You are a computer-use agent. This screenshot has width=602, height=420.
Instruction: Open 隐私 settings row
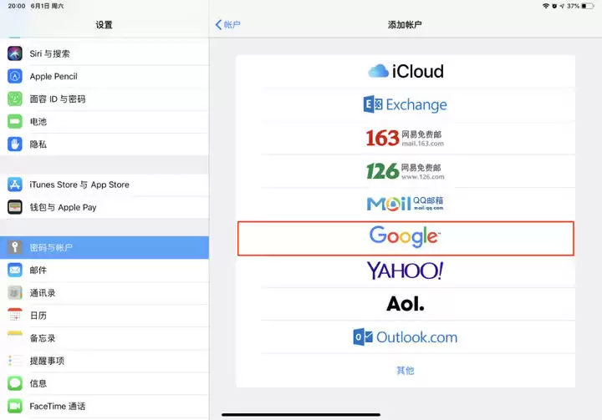click(105, 144)
